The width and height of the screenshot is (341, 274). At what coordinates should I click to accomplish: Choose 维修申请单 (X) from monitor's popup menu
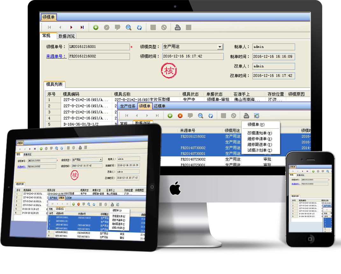pyautogui.click(x=259, y=139)
